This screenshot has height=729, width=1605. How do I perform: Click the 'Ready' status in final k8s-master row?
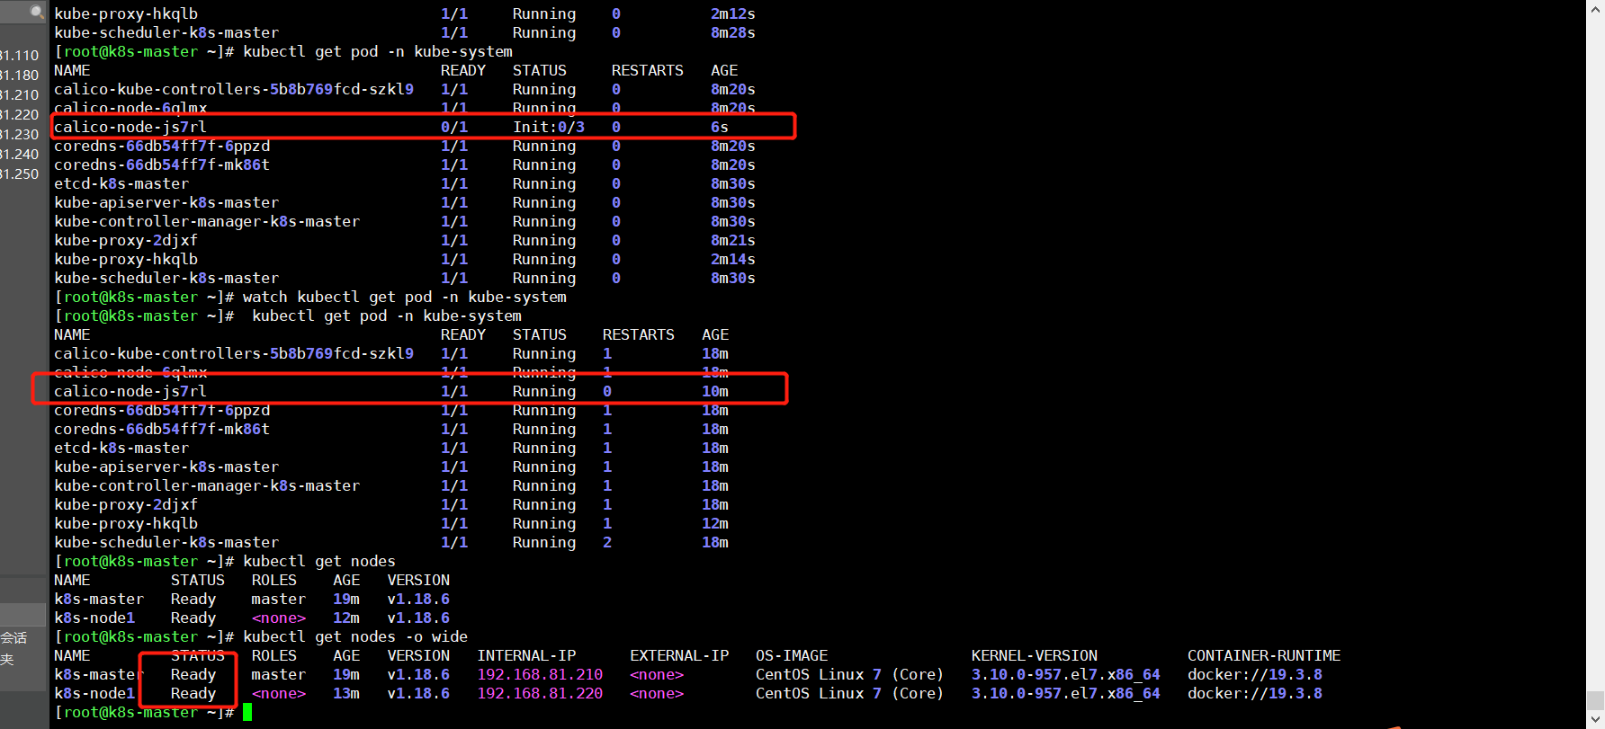coord(193,674)
